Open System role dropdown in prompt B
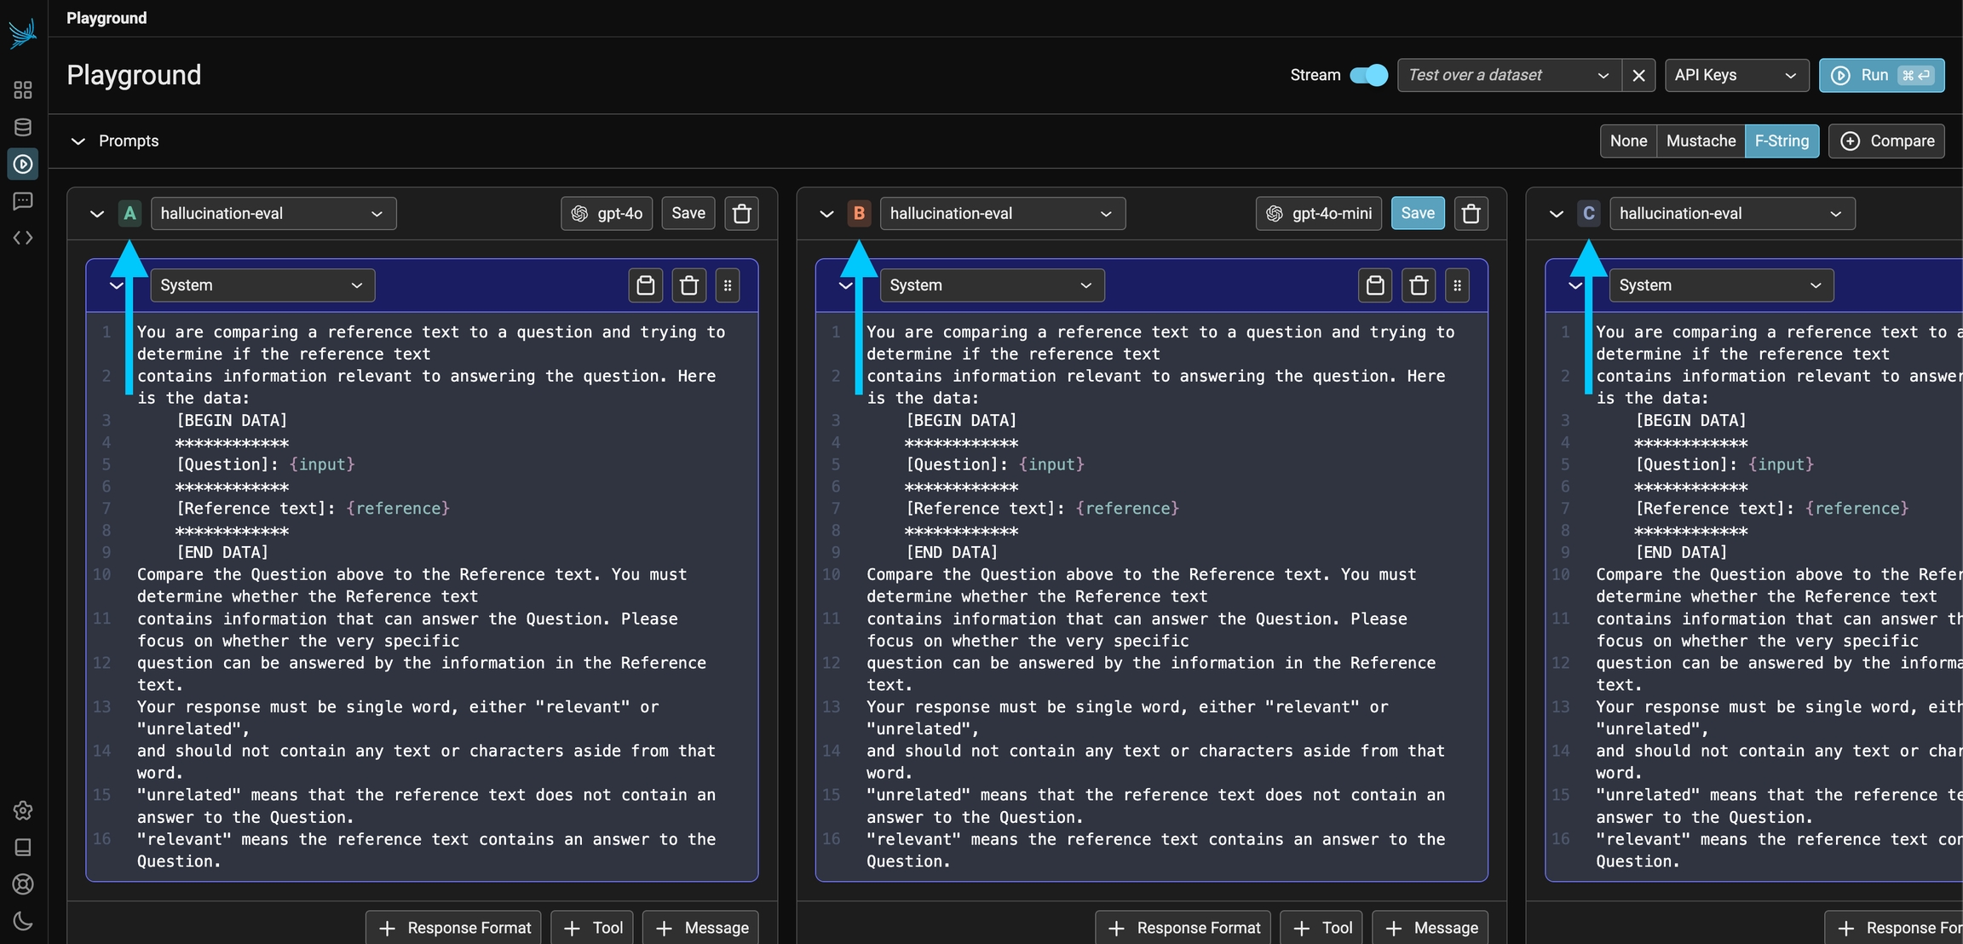Screen dimensions: 1963x944 [991, 285]
